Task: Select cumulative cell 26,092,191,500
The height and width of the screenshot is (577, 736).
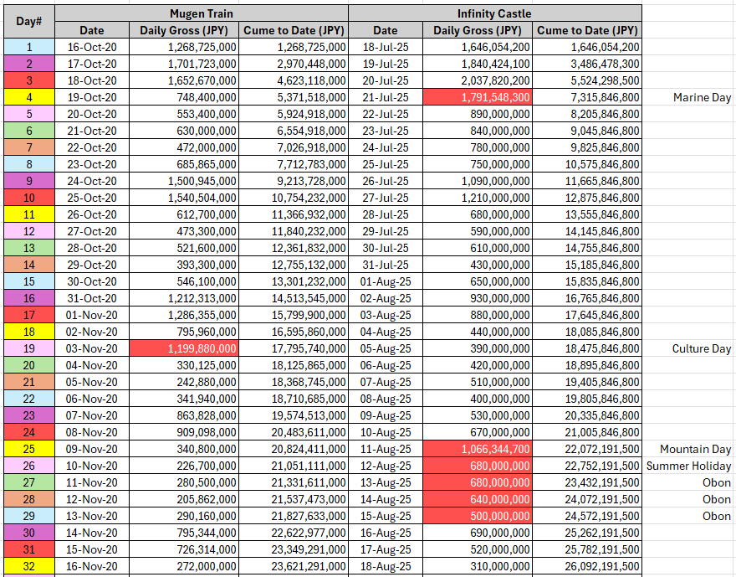Action: (587, 566)
